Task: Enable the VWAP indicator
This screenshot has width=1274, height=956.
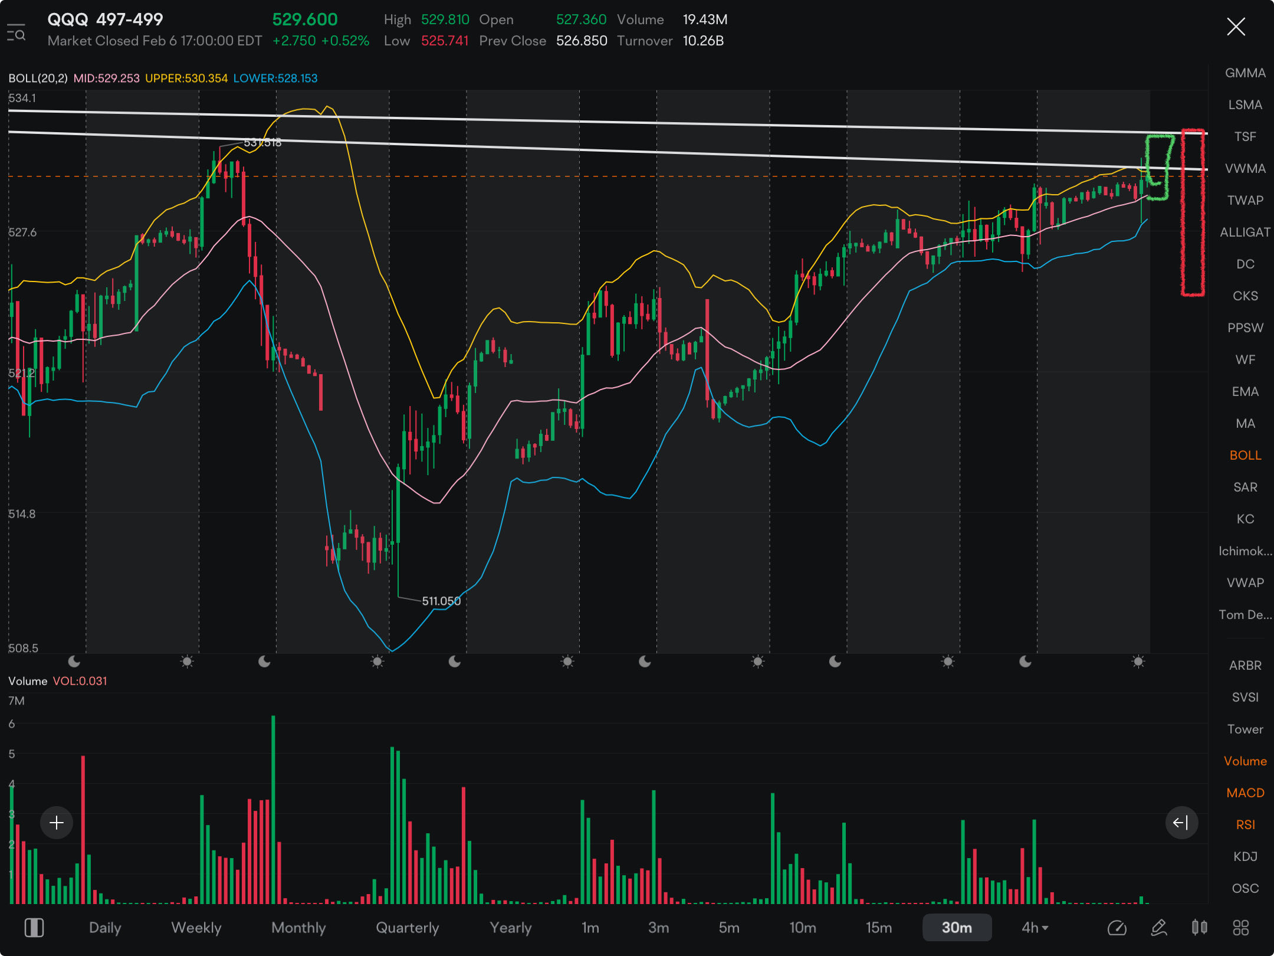Action: (1245, 583)
